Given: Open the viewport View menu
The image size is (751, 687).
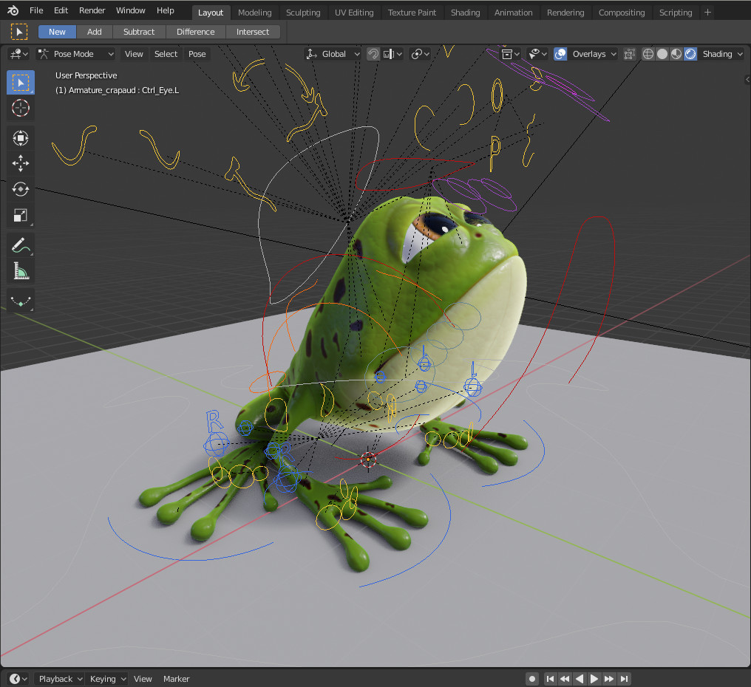Looking at the screenshot, I should [134, 54].
